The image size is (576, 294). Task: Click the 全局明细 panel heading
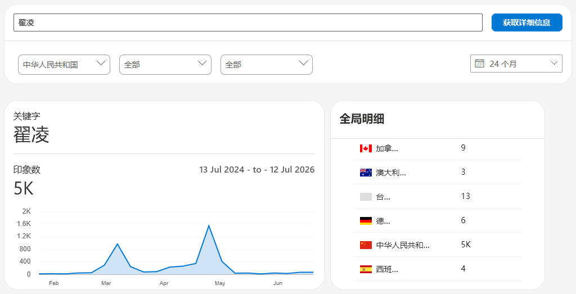click(362, 119)
